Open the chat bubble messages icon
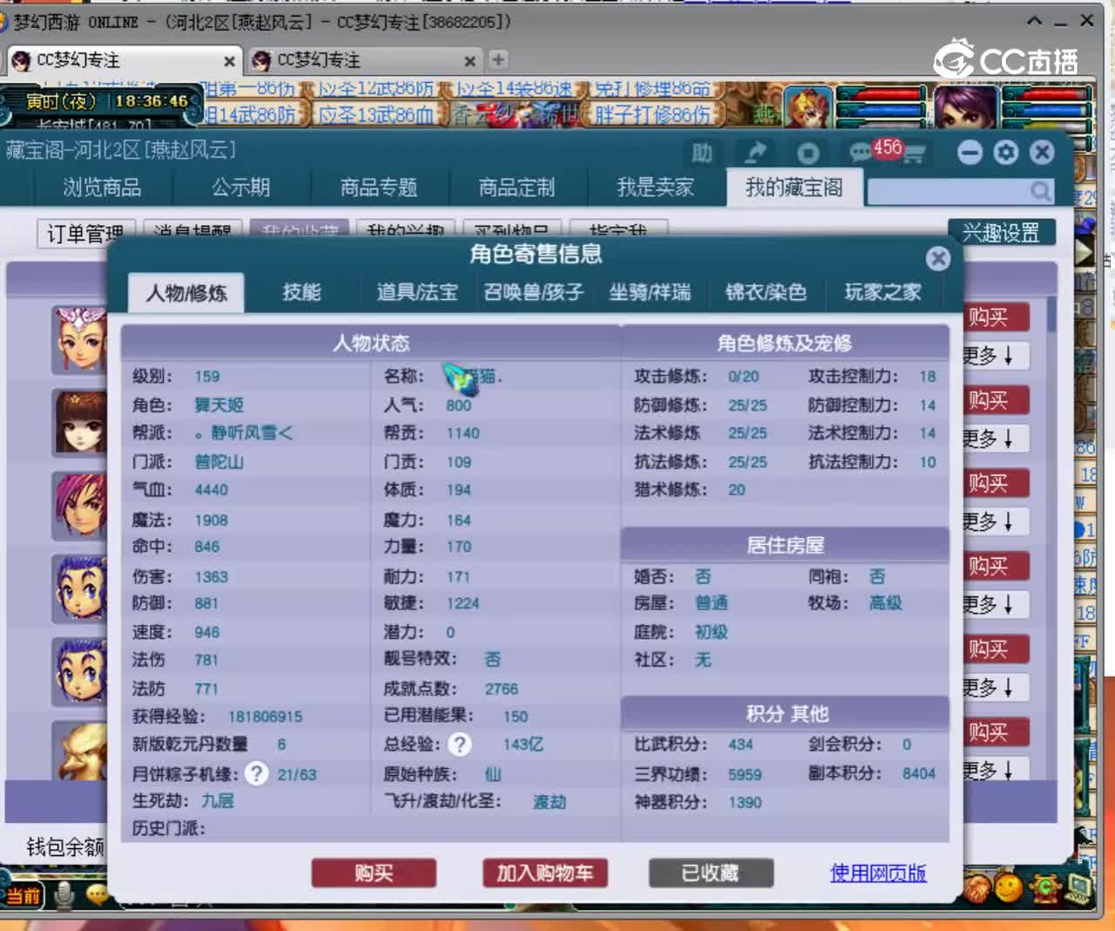The height and width of the screenshot is (931, 1115). [x=862, y=153]
